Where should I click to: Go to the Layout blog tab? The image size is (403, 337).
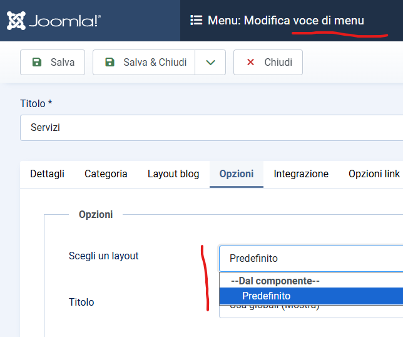point(173,174)
